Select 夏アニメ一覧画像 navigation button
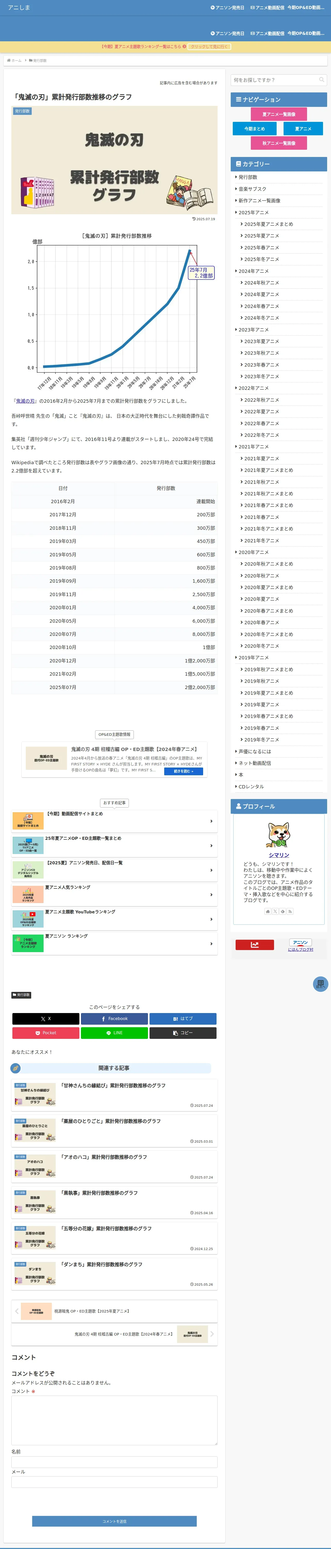 [279, 114]
